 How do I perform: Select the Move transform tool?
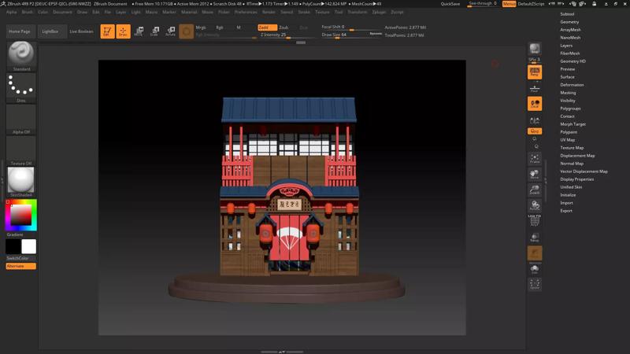coord(139,31)
